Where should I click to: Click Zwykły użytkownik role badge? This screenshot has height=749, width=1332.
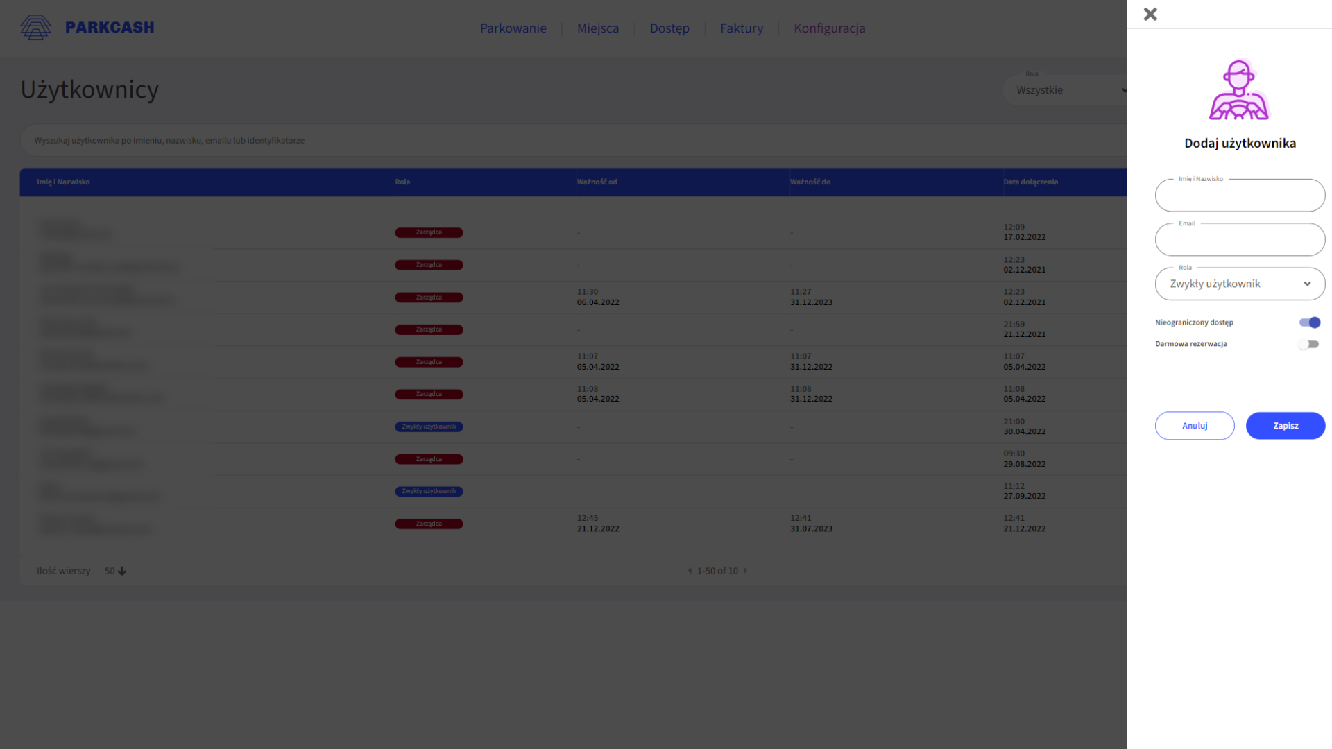(429, 427)
